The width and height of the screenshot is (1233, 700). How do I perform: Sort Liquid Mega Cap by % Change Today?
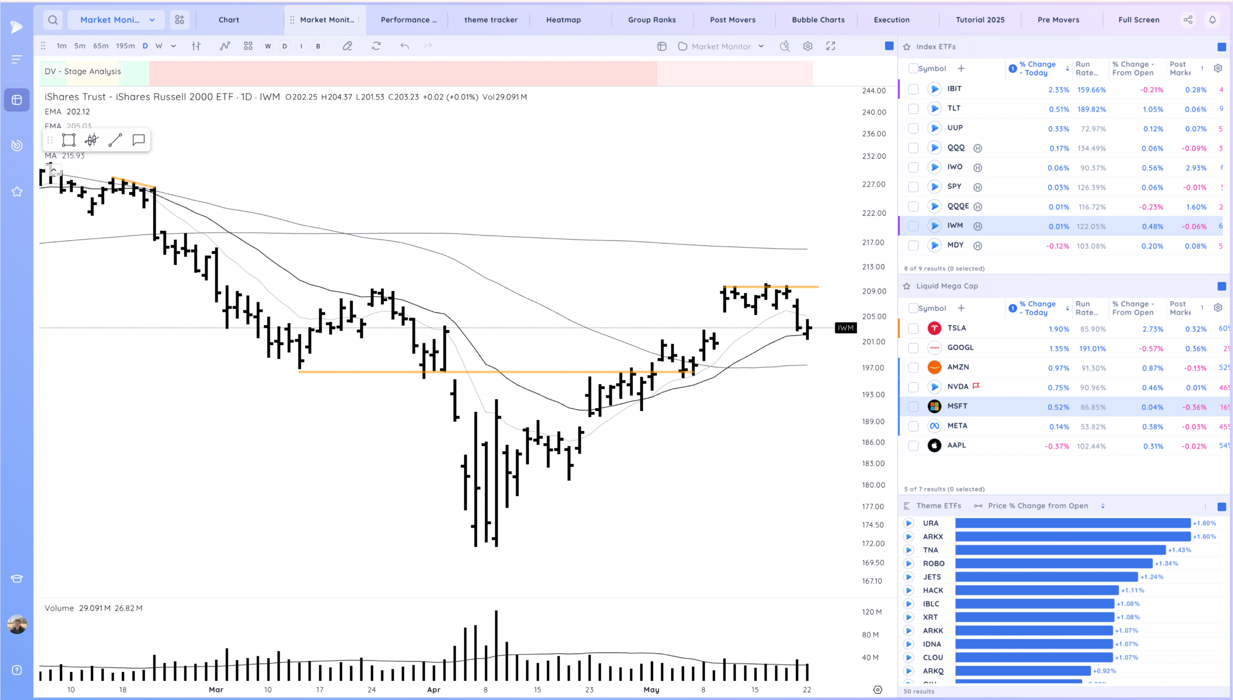click(1038, 308)
